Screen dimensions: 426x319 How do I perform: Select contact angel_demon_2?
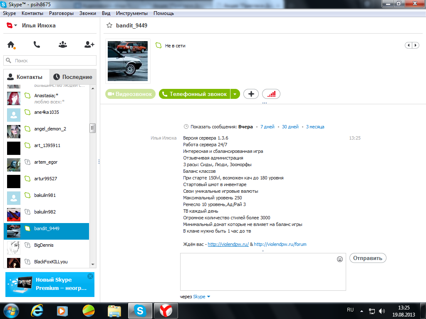click(x=47, y=131)
